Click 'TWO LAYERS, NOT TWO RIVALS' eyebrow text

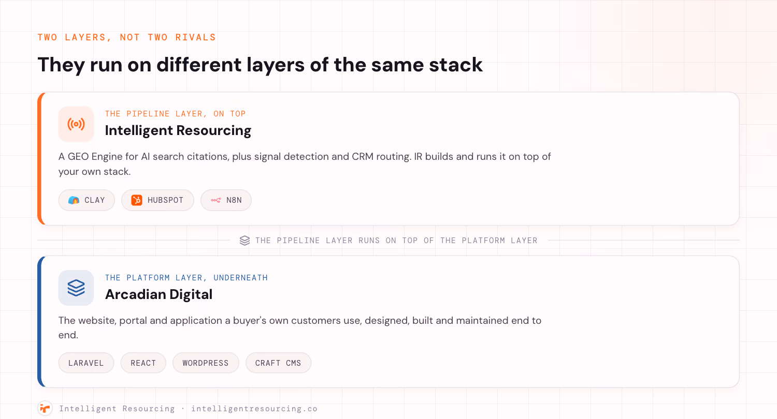pyautogui.click(x=127, y=37)
